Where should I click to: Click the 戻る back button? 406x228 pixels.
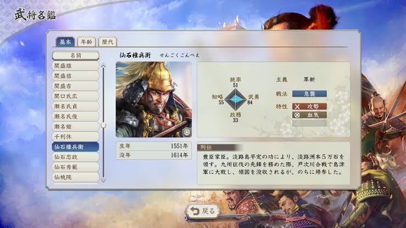[203, 211]
